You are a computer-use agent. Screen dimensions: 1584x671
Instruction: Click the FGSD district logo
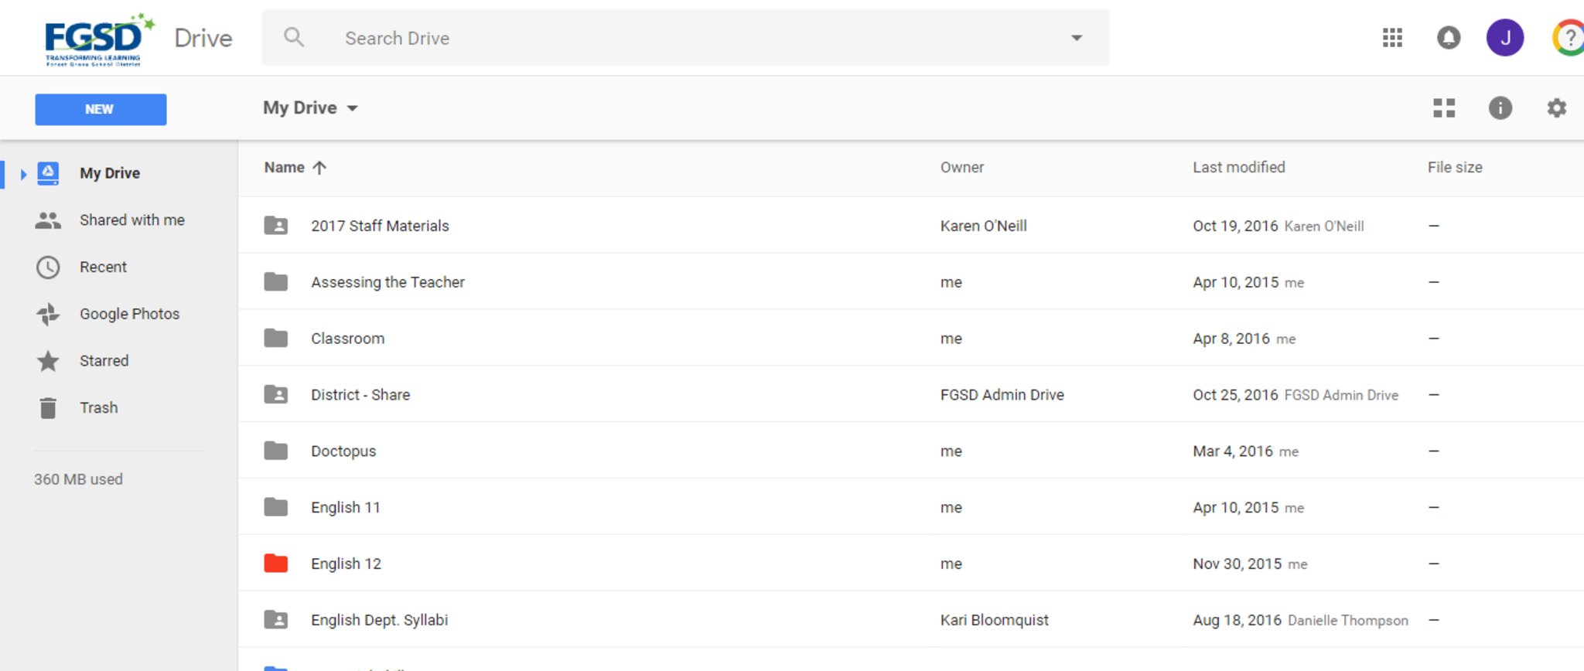97,39
